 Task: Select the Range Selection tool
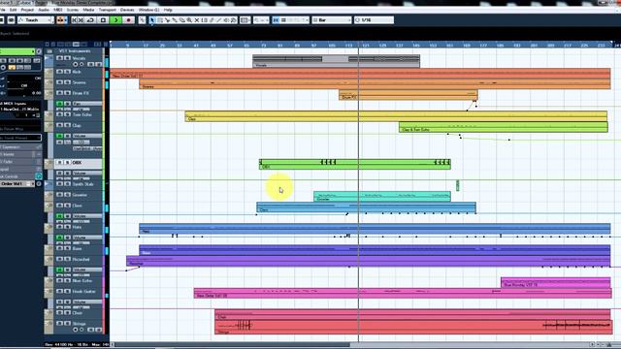click(159, 19)
